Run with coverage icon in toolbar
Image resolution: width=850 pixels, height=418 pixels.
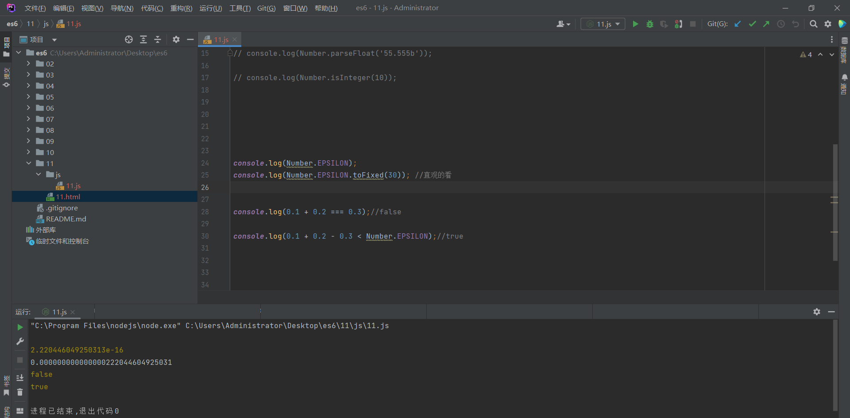click(x=664, y=24)
